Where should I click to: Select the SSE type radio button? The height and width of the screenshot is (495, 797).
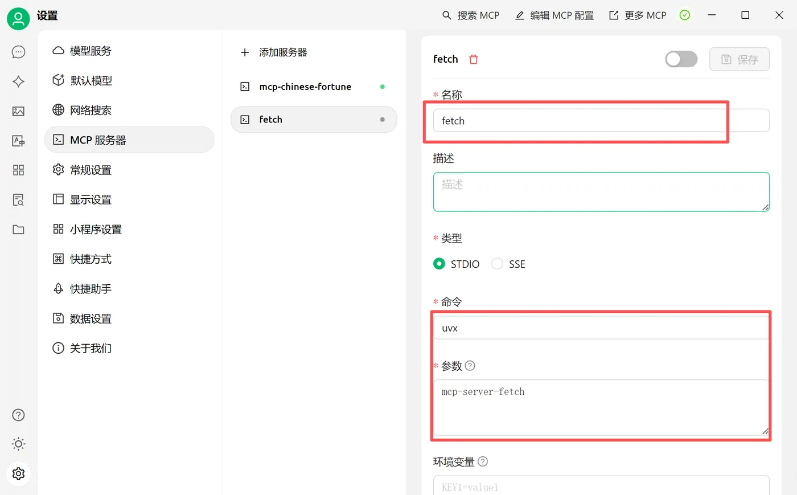[x=498, y=264]
